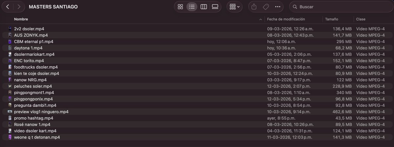Screen dimensions: 394x147
Task: Click the size value 228,9 MB
Action: [342, 86]
